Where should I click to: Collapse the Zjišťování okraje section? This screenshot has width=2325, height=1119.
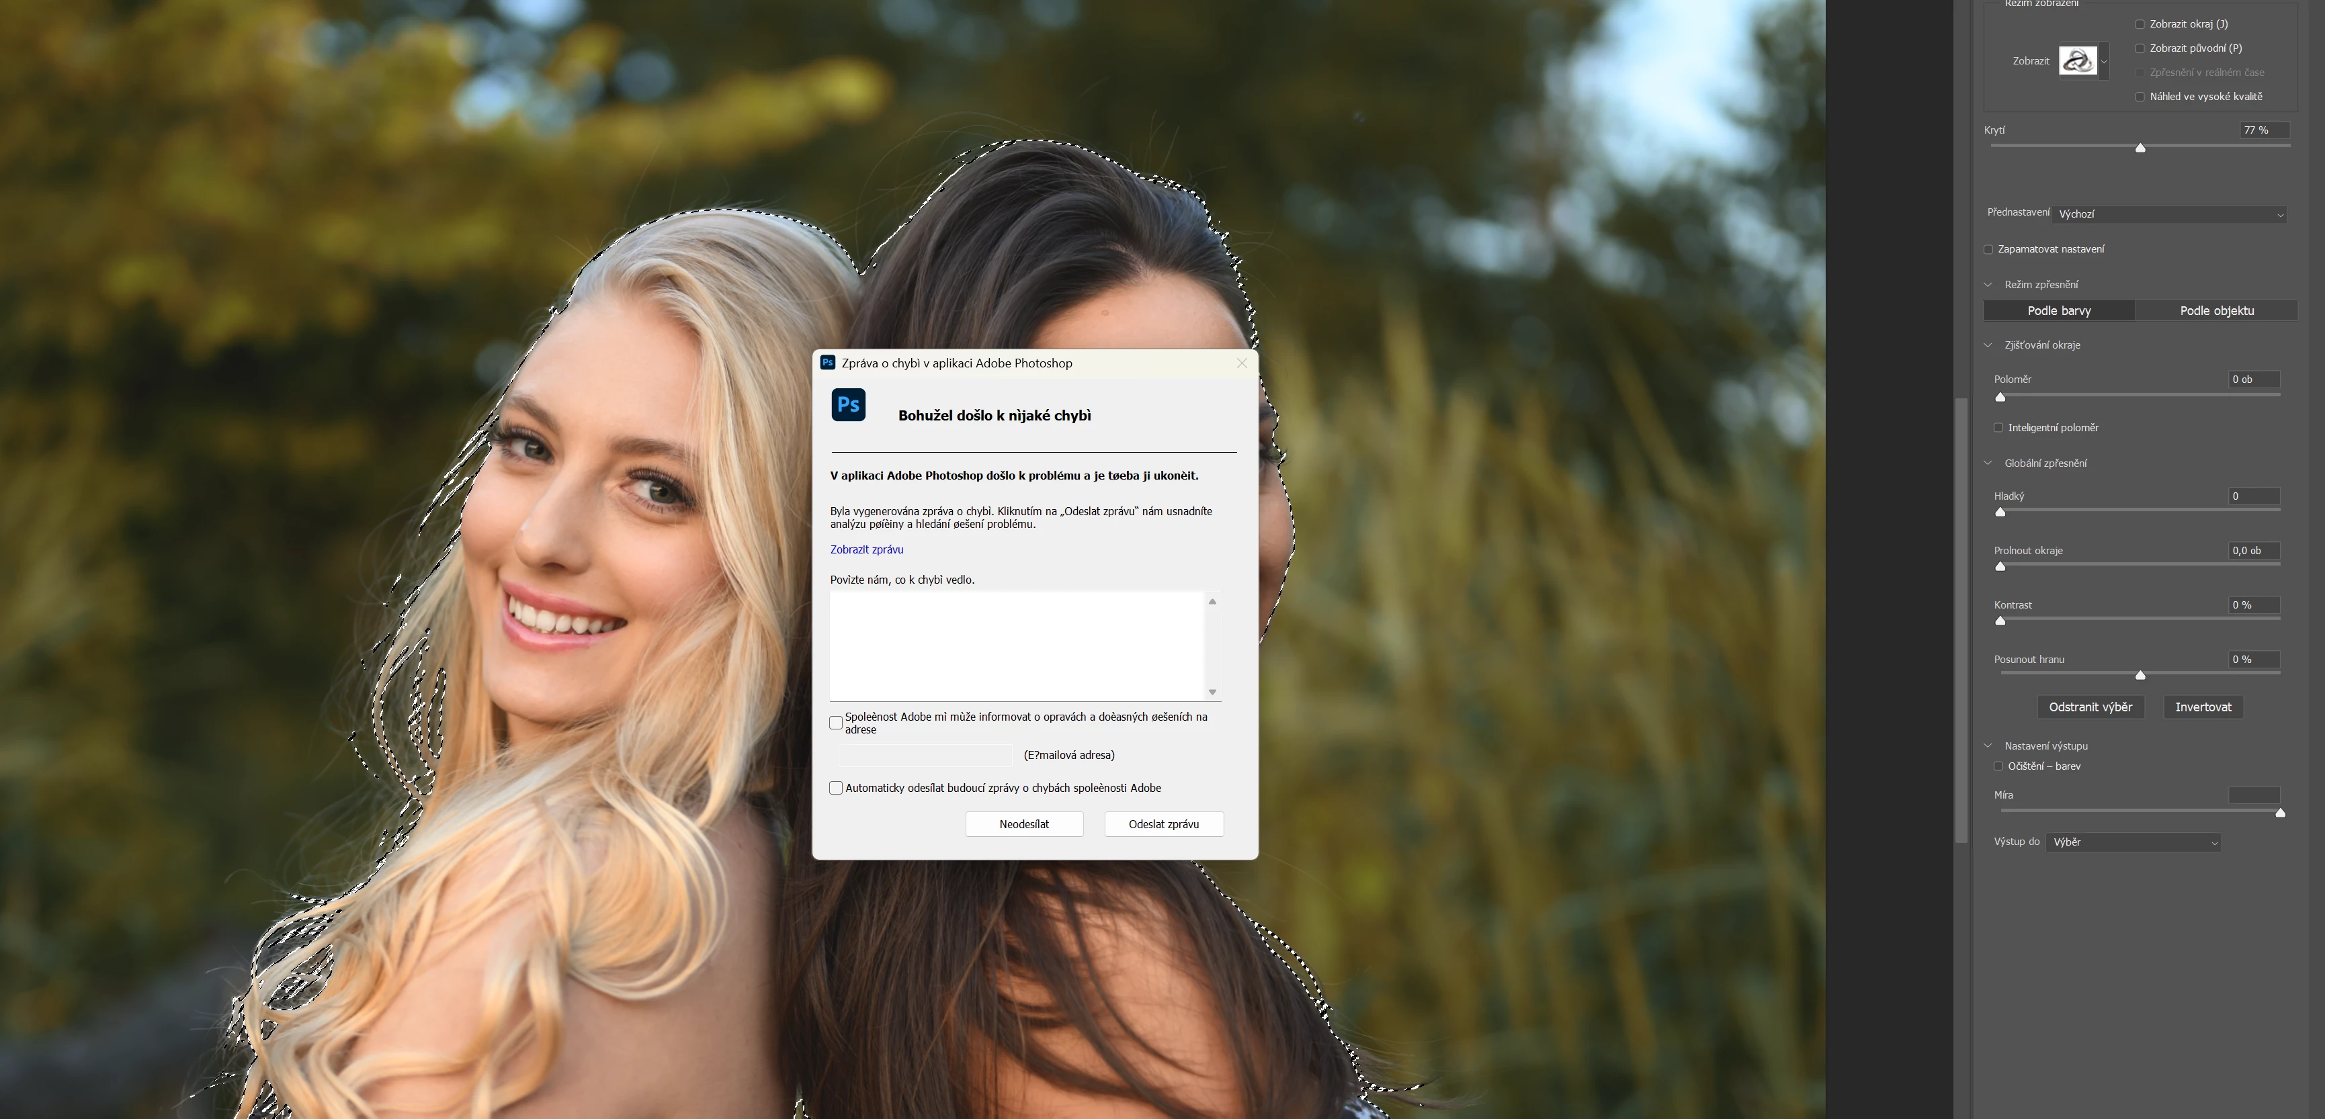(x=1988, y=345)
